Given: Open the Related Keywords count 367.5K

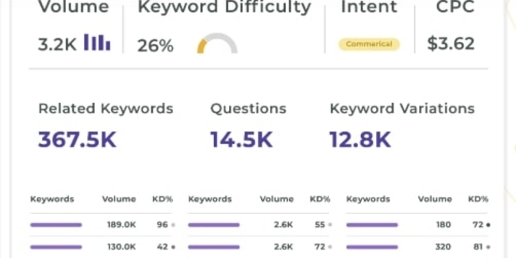Looking at the screenshot, I should click(77, 139).
